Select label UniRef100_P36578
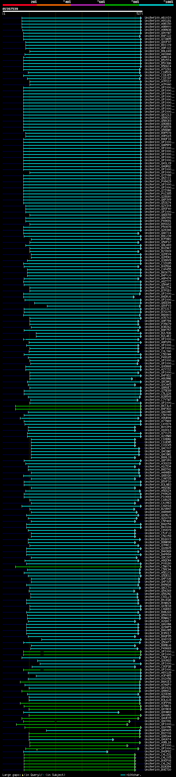The height and width of the screenshot is (777, 176). (x=158, y=127)
